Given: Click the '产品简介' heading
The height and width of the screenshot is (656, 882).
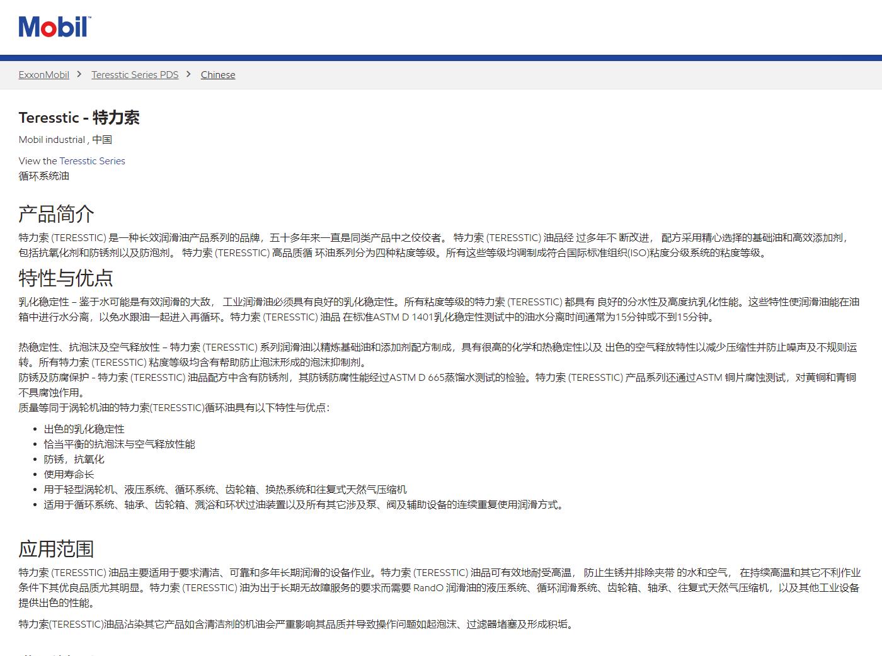Looking at the screenshot, I should 57,213.
